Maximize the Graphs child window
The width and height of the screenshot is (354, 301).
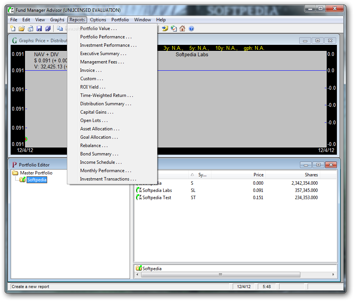click(x=317, y=40)
